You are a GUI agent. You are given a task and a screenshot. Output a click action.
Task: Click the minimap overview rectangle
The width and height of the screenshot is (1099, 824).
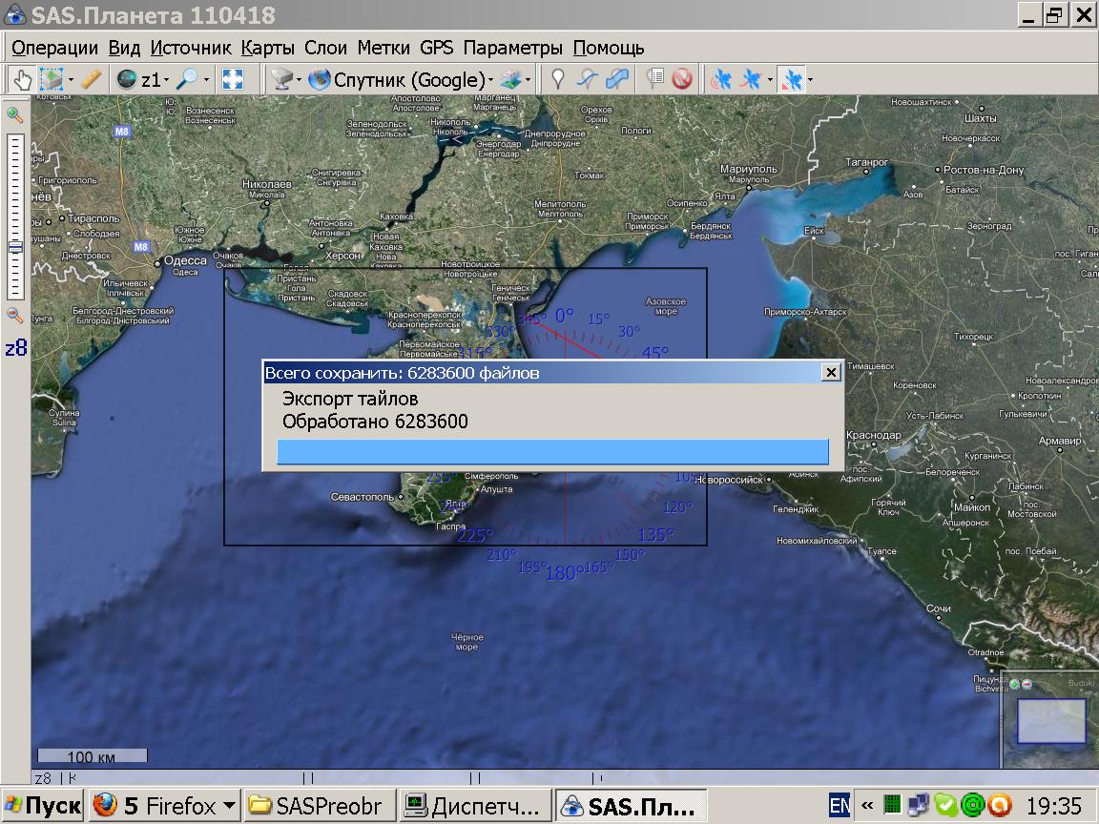point(1051,721)
